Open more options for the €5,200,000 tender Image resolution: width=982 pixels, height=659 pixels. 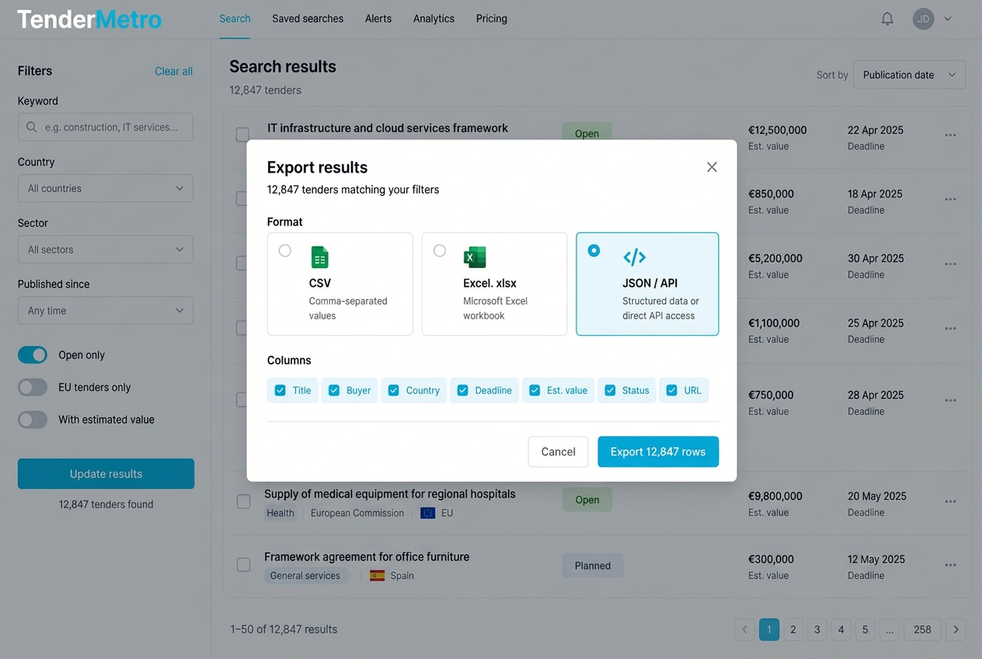coord(950,263)
